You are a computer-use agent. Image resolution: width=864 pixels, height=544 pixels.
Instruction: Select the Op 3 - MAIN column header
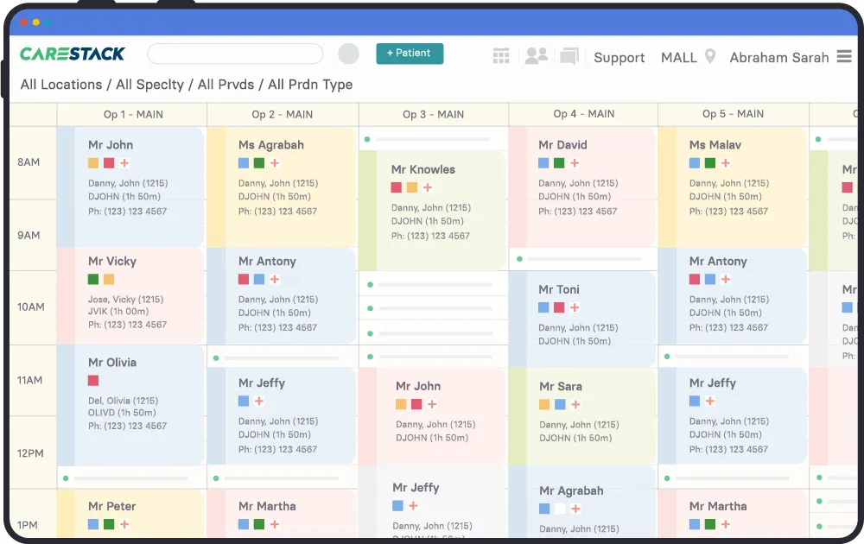pyautogui.click(x=433, y=114)
